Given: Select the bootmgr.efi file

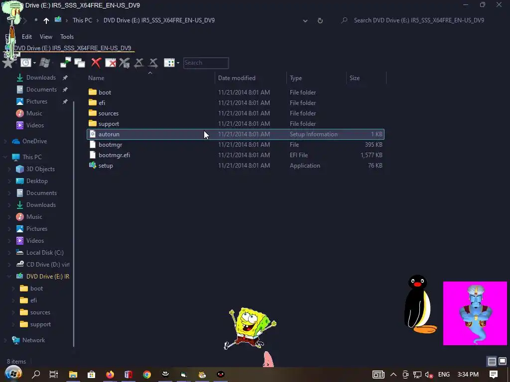Looking at the screenshot, I should (x=114, y=155).
